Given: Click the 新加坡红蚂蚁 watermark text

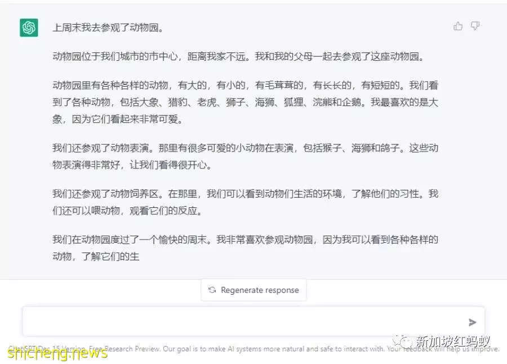Looking at the screenshot, I should click(453, 341).
